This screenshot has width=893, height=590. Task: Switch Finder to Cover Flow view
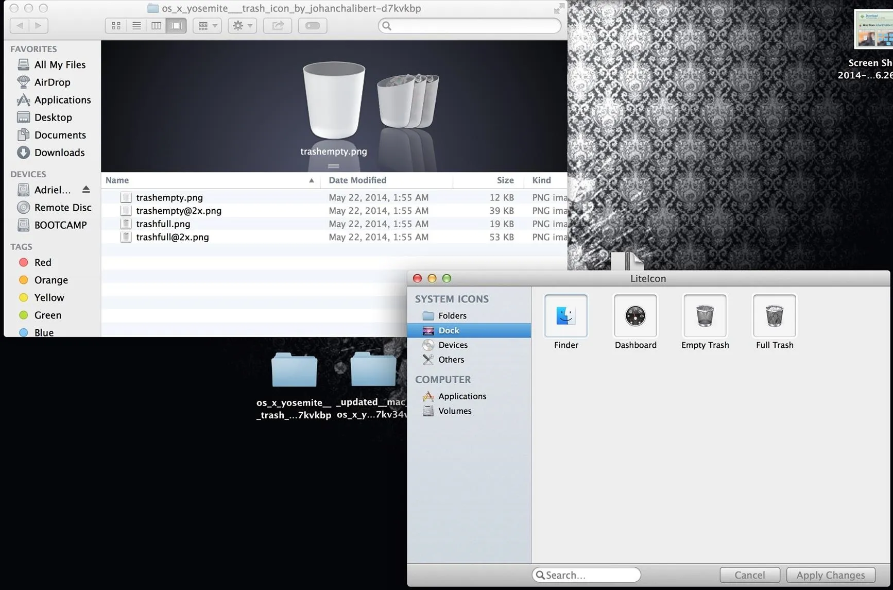coord(176,25)
